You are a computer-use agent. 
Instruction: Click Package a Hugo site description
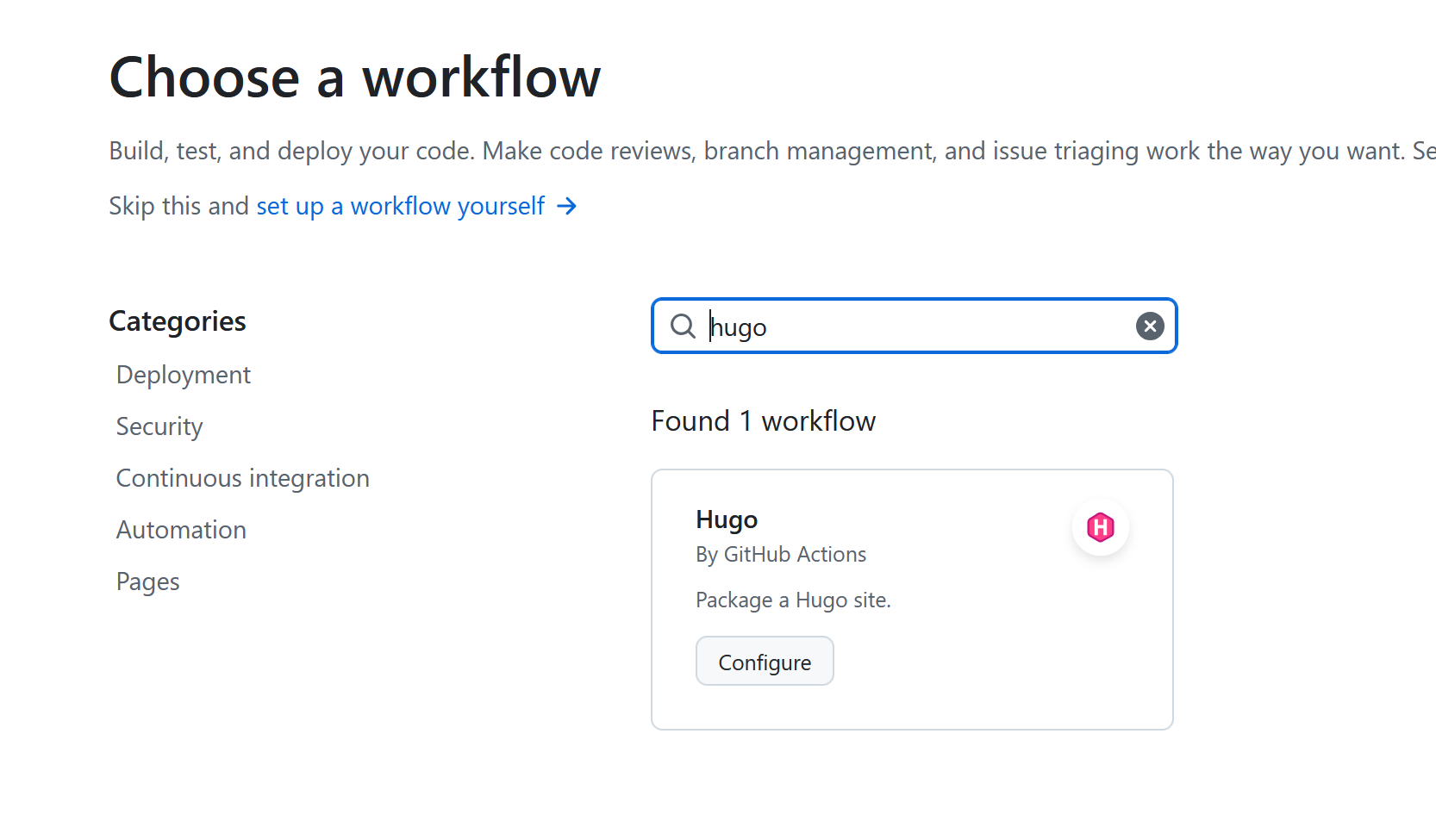pos(793,600)
